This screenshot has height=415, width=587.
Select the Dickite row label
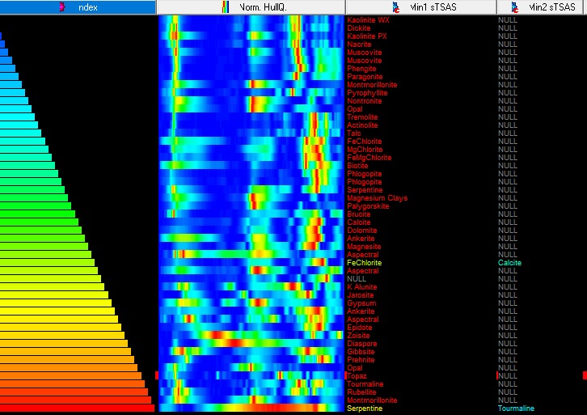(359, 28)
